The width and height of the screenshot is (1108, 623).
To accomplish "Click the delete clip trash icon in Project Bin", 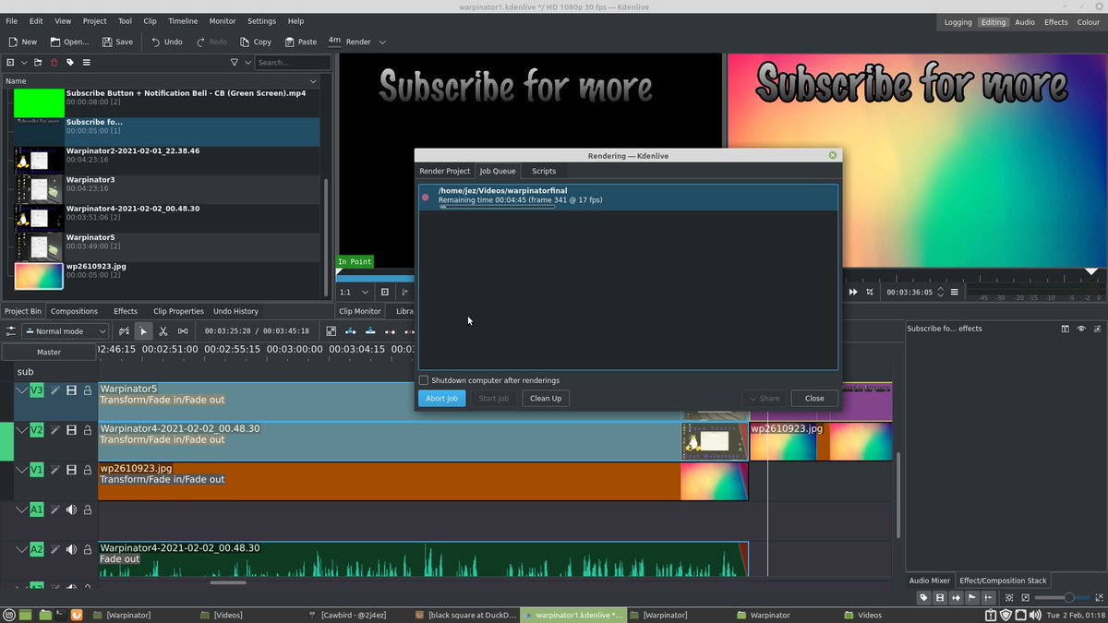I will pos(54,63).
